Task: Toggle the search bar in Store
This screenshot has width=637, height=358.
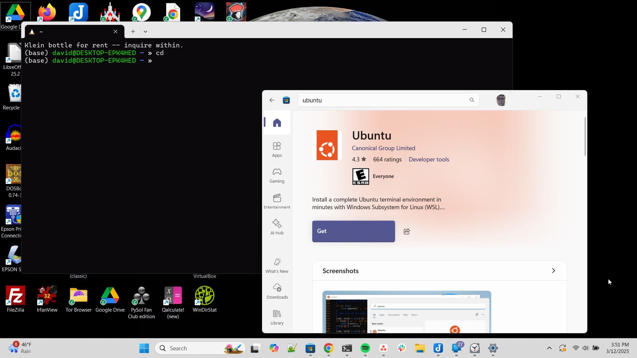Action: click(472, 100)
